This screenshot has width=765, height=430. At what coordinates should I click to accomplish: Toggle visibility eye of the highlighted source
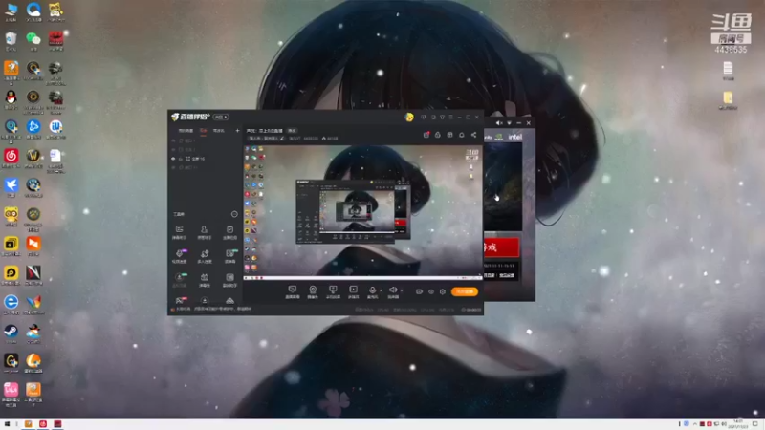[x=173, y=159]
